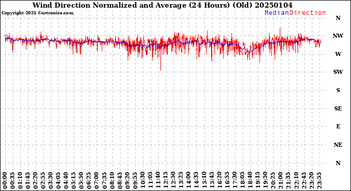Click the '12:50' time axis label
The image size is (351, 191).
point(173,180)
